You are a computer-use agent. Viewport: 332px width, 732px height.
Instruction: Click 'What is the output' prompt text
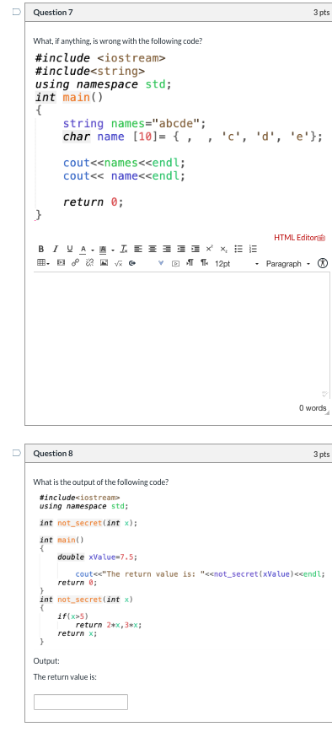coord(101,482)
